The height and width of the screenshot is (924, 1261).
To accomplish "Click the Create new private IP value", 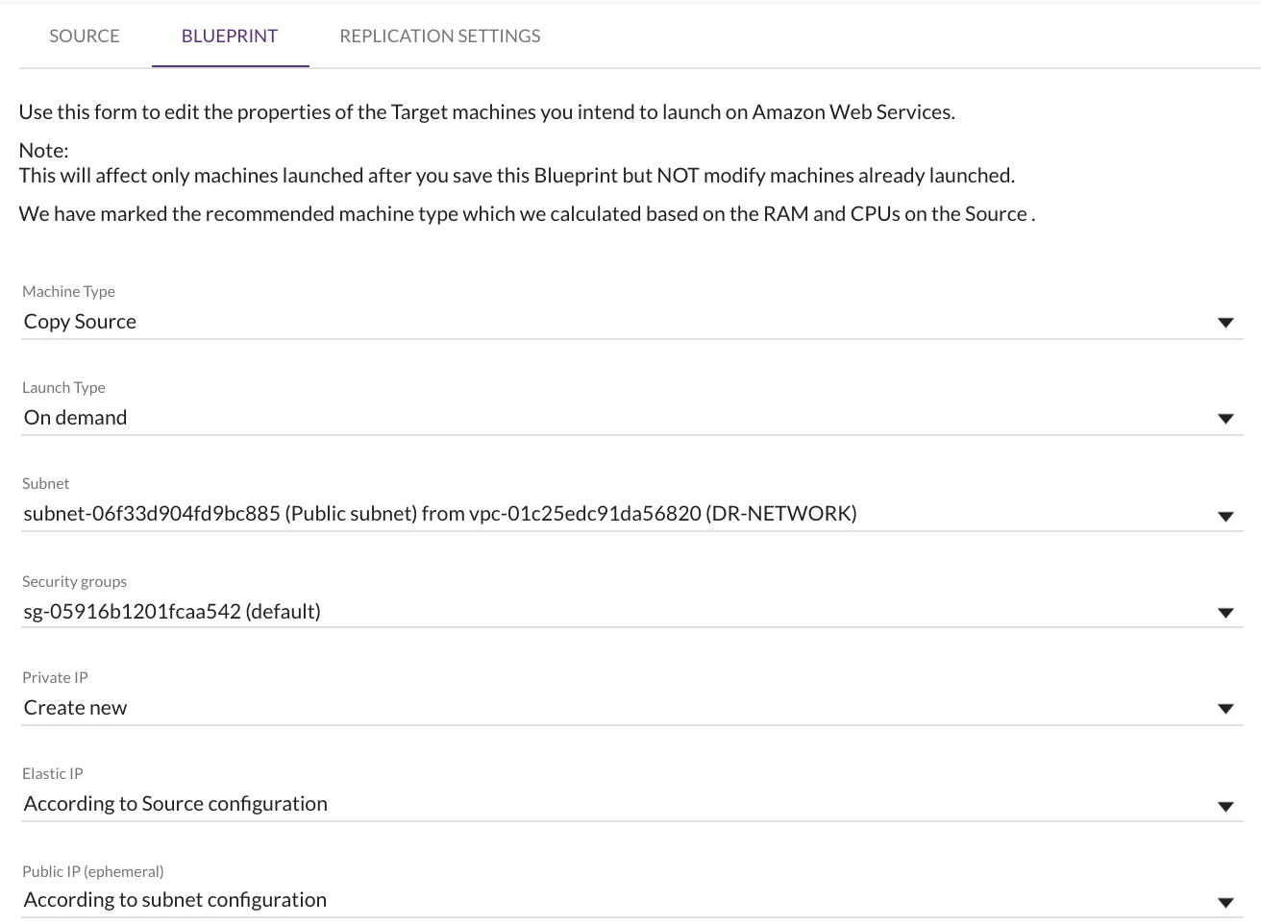I will 75,707.
